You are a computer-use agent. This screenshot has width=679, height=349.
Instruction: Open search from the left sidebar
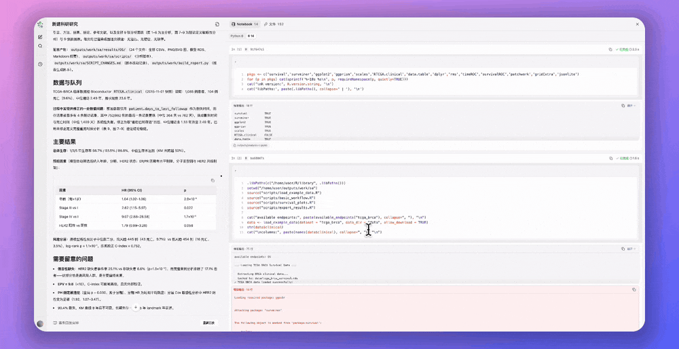(40, 46)
